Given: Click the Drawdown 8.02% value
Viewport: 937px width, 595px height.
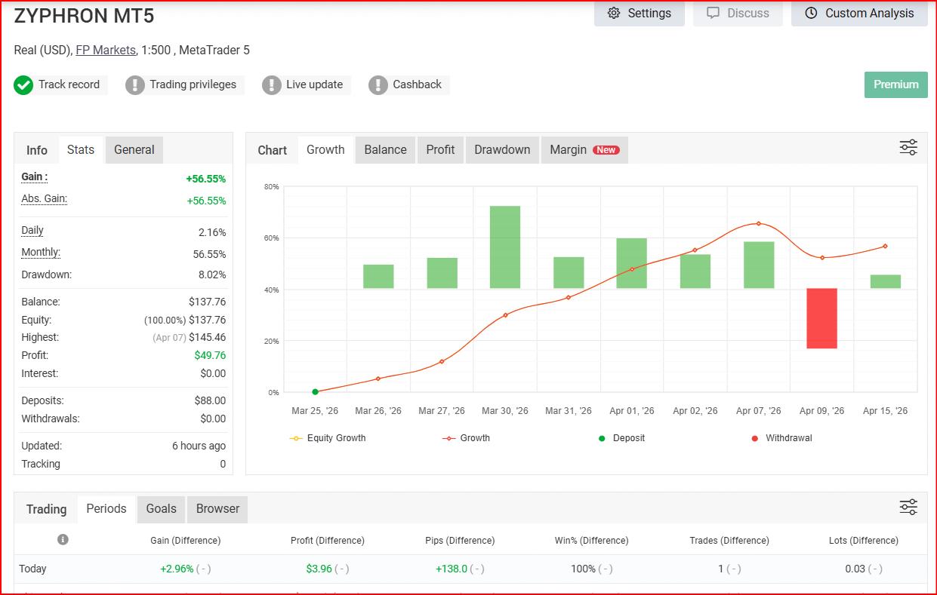Looking at the screenshot, I should pyautogui.click(x=211, y=274).
